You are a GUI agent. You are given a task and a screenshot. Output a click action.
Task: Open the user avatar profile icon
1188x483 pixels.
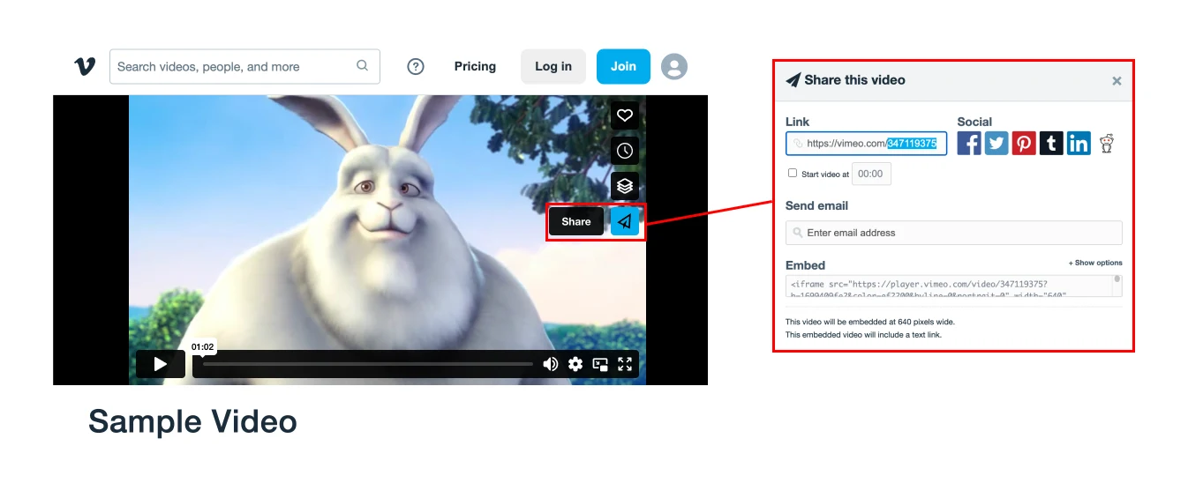[674, 66]
